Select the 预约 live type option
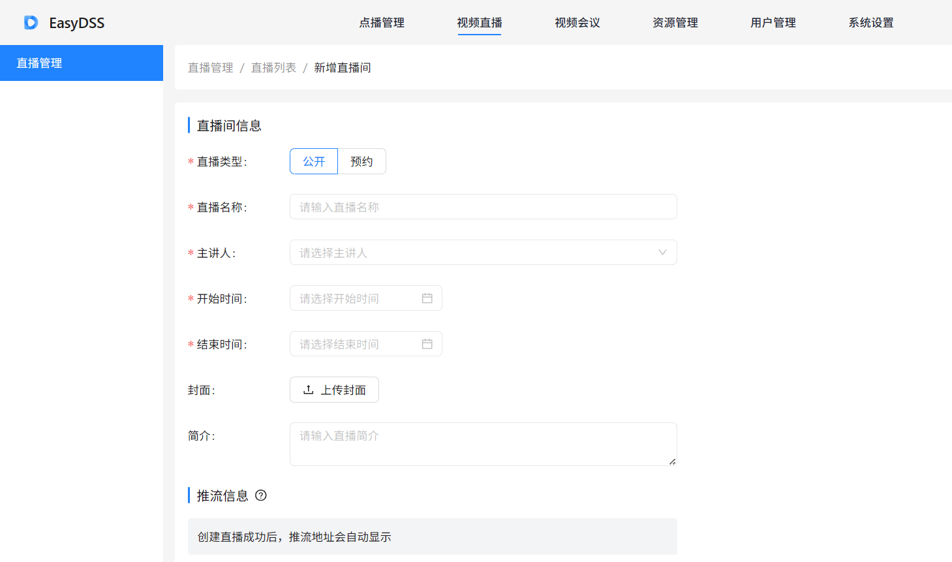Screen dimensions: 952x562 pyautogui.click(x=361, y=161)
